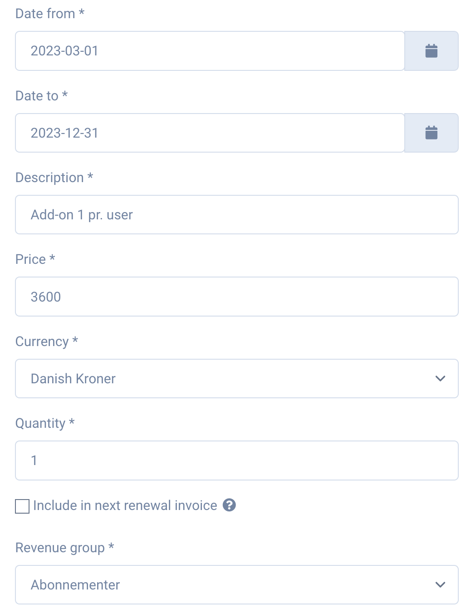This screenshot has height=614, width=471.
Task: Click the Price field containing 3600
Action: (237, 297)
